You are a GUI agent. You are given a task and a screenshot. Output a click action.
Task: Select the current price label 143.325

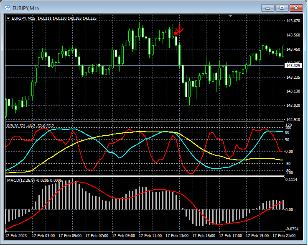tap(293, 65)
